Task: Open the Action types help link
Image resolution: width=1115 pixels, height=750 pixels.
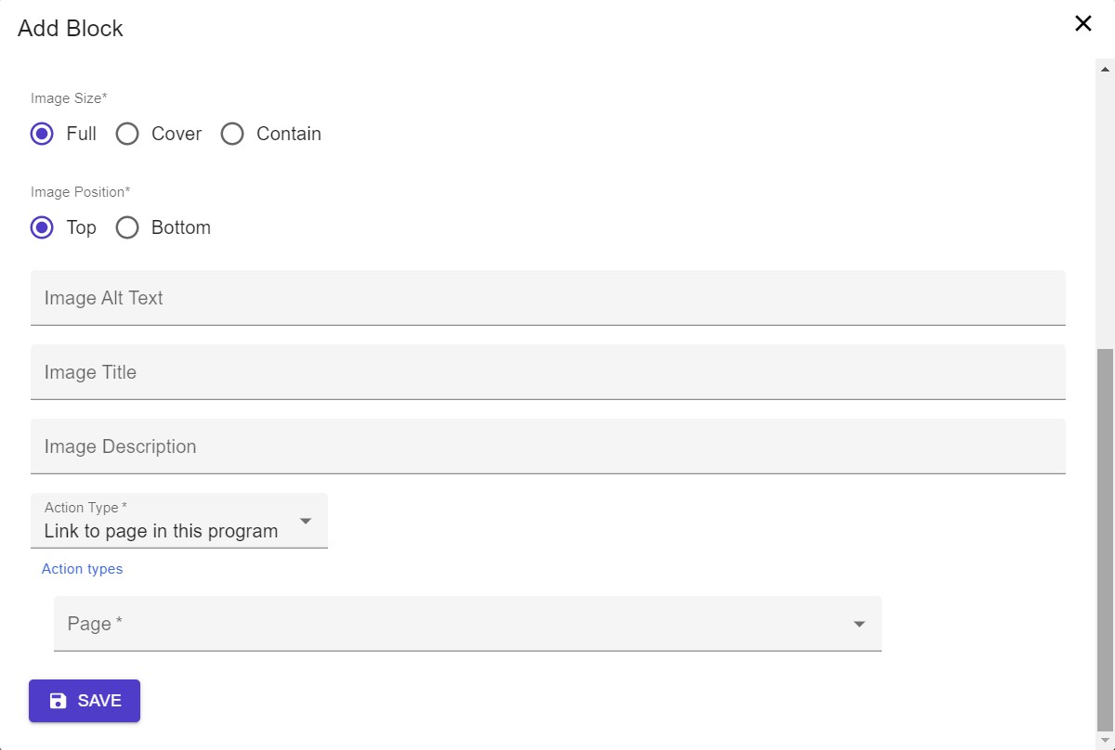Action: point(82,569)
